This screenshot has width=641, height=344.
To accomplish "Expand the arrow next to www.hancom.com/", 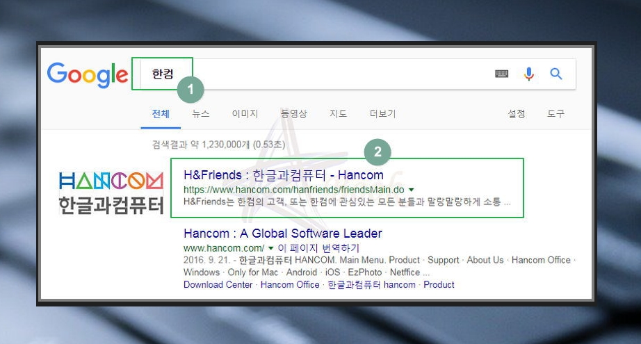I will (x=270, y=248).
